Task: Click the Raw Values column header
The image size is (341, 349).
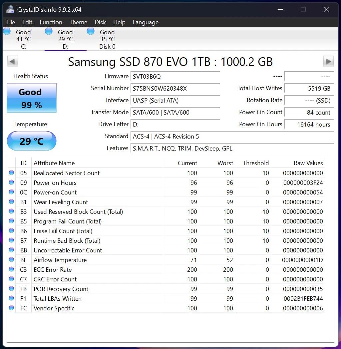Action: coord(298,163)
